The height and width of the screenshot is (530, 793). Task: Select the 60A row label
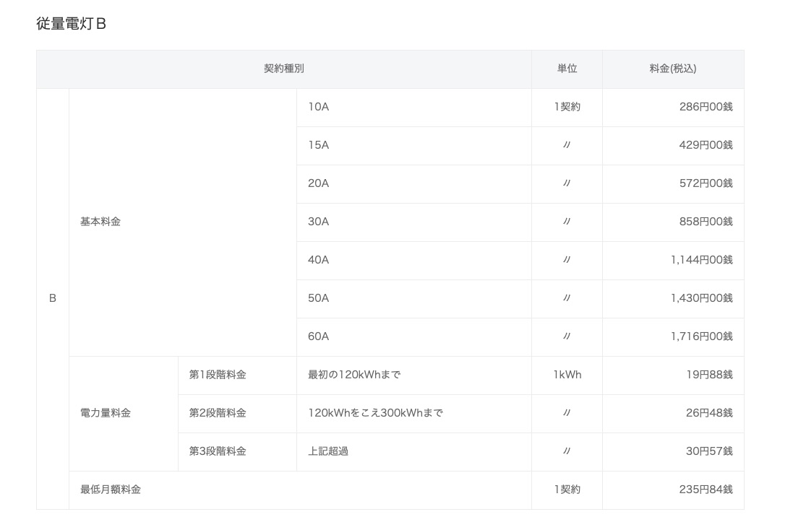(x=319, y=336)
